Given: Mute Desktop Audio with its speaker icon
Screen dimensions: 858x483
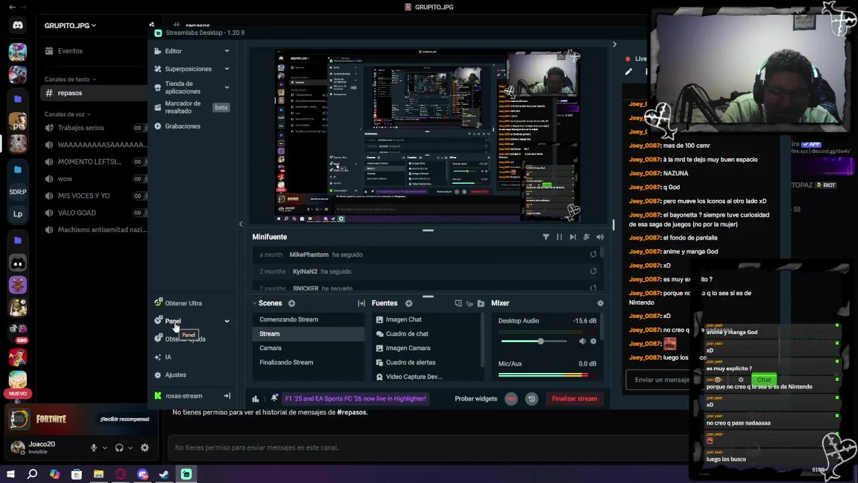Looking at the screenshot, I should pyautogui.click(x=582, y=341).
